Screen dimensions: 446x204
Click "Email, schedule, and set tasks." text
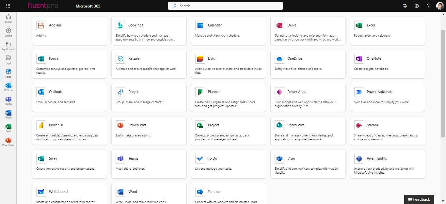[56, 102]
